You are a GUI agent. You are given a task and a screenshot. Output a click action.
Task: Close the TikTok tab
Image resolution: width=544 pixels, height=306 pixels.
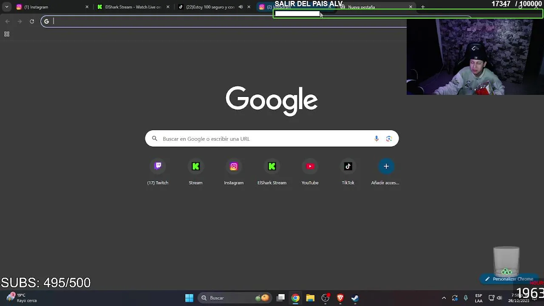(x=249, y=7)
